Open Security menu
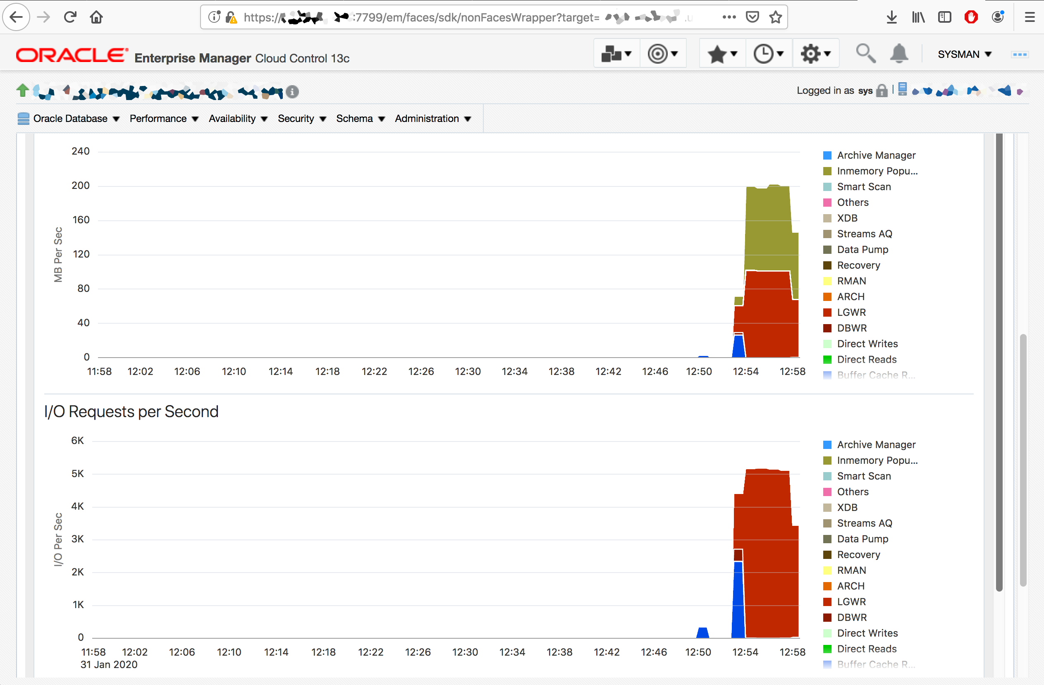1044x685 pixels. pyautogui.click(x=302, y=118)
